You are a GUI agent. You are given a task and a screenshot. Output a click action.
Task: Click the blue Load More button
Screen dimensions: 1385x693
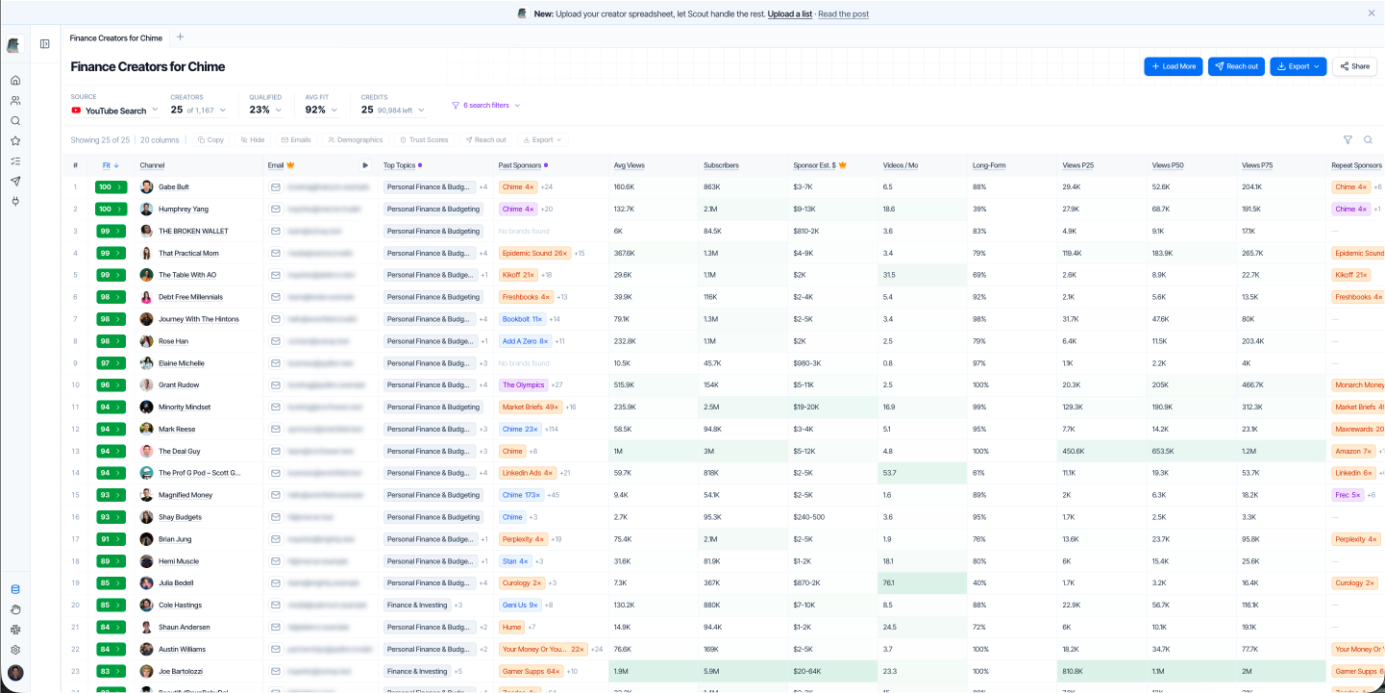pyautogui.click(x=1174, y=66)
